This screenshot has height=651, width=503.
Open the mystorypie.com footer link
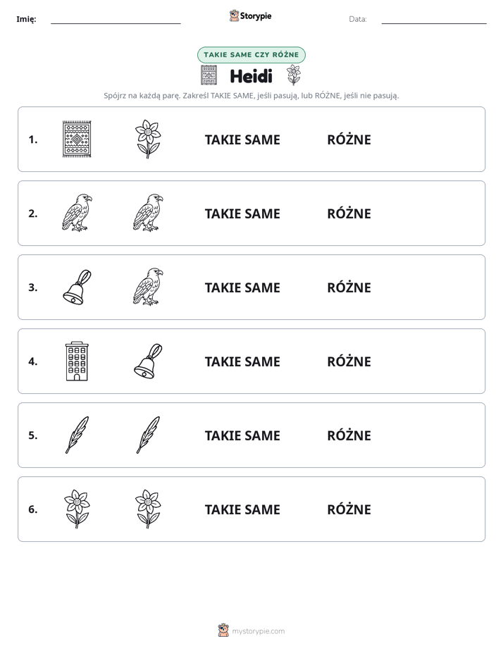[252, 631]
